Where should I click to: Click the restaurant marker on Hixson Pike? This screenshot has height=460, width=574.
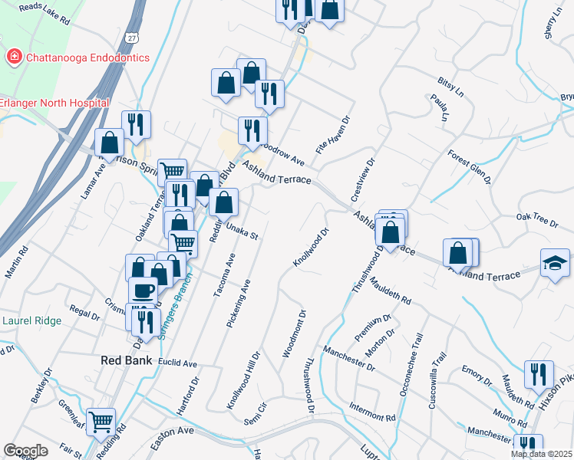[x=539, y=374]
